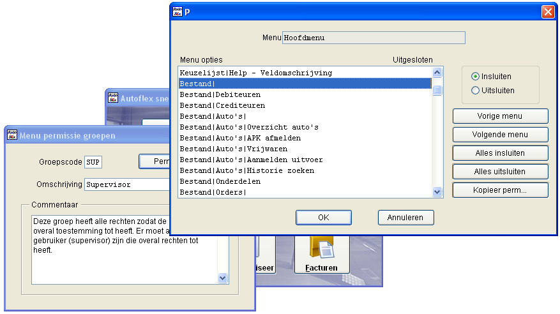Click the Autoflex window title icon
560x314 pixels.
tap(113, 98)
